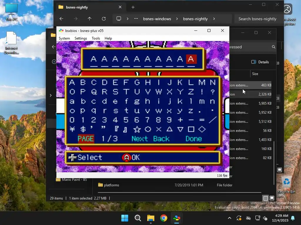Go back in bsnes-nightly Explorer window
Screen dimensions: 301x225
(61, 19)
